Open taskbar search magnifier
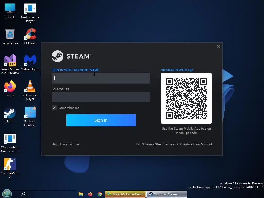Image resolution: width=264 pixels, height=198 pixels. [23, 194]
